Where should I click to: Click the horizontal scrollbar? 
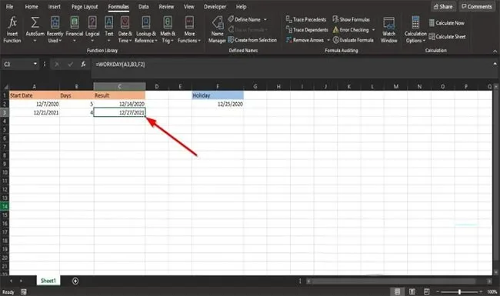[393, 281]
